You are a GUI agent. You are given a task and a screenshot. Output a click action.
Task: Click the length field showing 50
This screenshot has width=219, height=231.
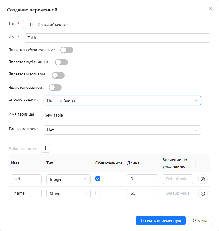click(x=143, y=194)
